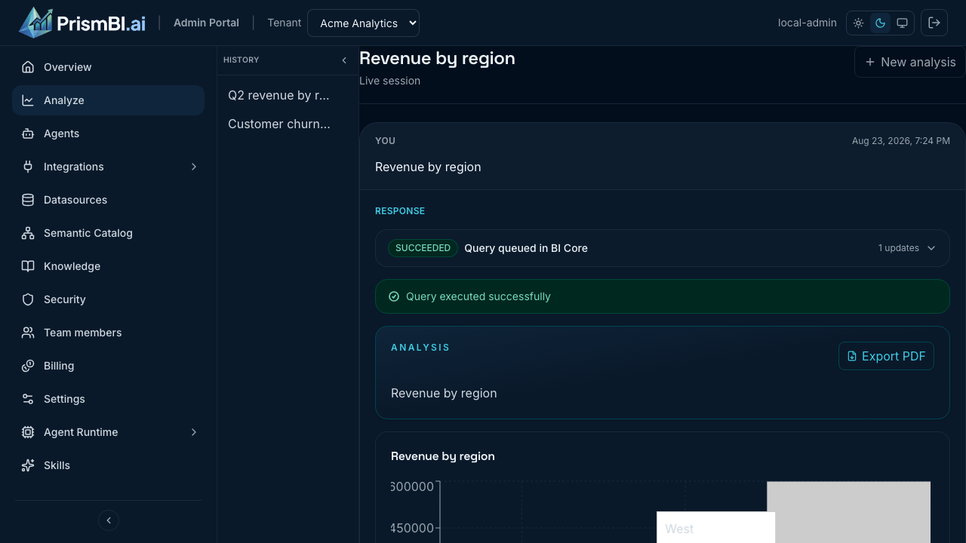Click the local-admin username
The image size is (966, 543).
[x=808, y=23]
